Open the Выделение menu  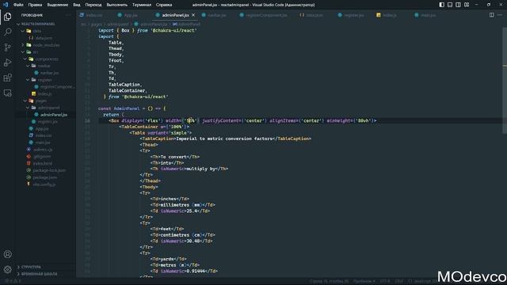coord(58,5)
